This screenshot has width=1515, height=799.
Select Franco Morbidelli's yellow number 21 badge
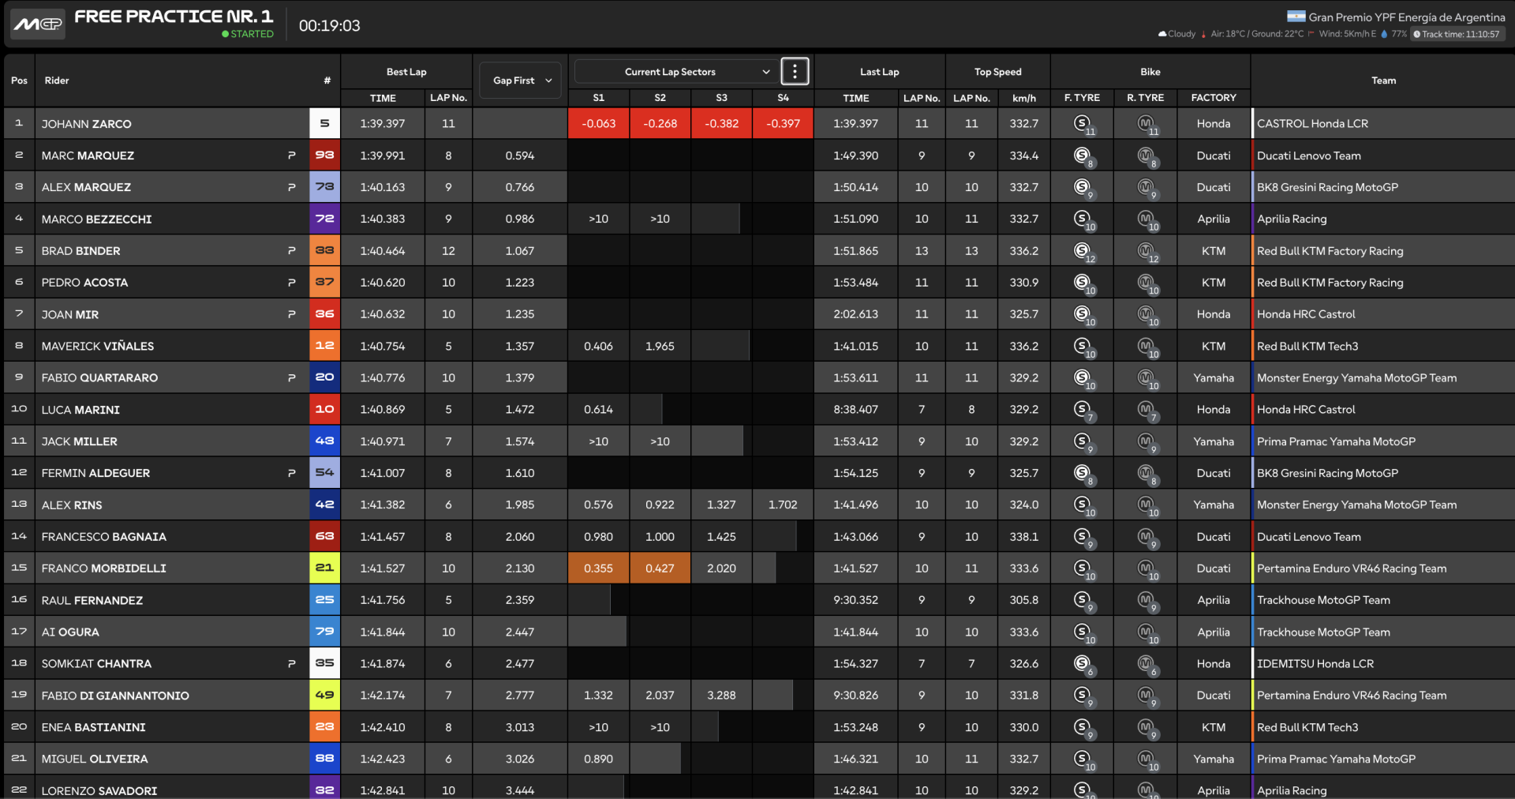[x=324, y=568]
